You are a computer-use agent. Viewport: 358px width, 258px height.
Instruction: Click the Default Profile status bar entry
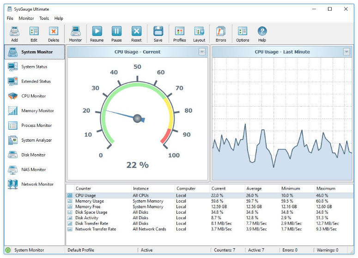(x=81, y=250)
